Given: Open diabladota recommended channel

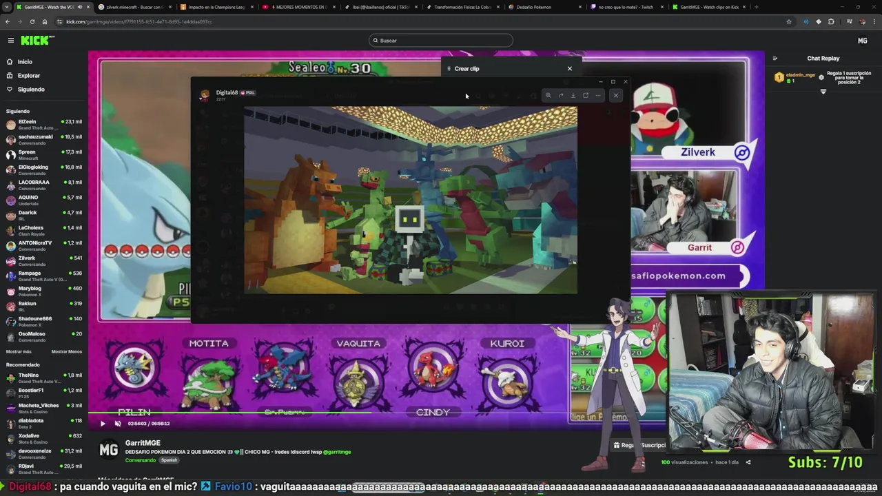Looking at the screenshot, I should 43,423.
